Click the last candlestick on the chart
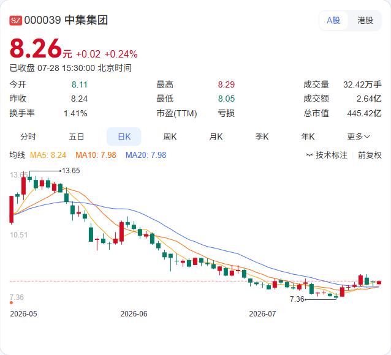 pyautogui.click(x=379, y=283)
